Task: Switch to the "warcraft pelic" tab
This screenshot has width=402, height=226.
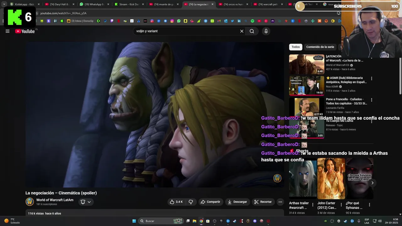Action: click(x=268, y=4)
